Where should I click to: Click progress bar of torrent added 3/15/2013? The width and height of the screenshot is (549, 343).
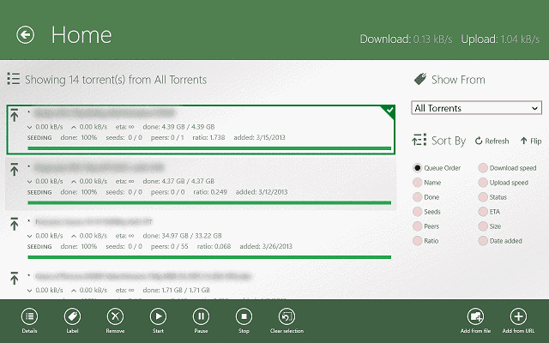click(209, 148)
